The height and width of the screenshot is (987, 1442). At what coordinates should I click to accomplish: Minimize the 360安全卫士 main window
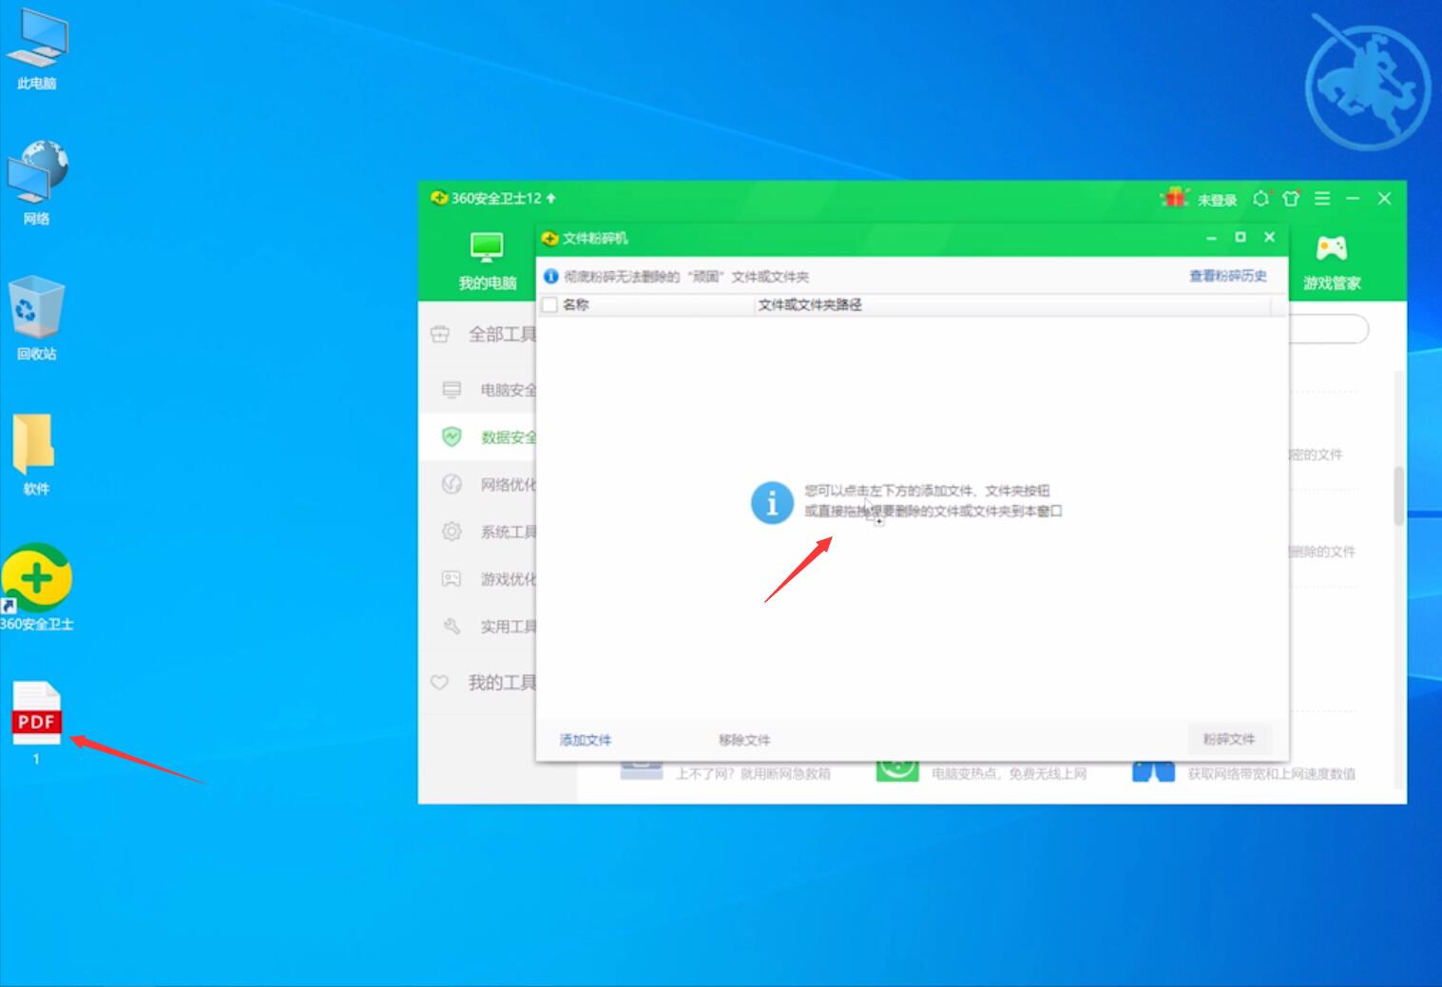1353,199
